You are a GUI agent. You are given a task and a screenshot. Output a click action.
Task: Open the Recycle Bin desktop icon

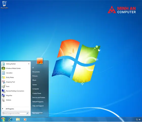tap(4, 5)
